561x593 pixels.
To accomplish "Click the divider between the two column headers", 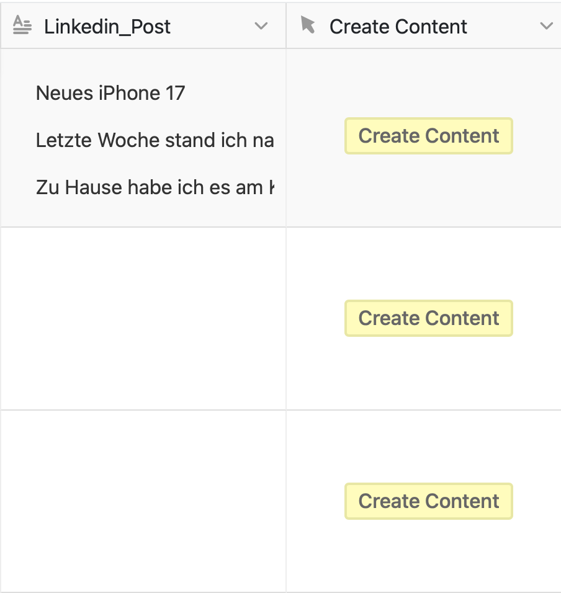I will click(x=286, y=26).
